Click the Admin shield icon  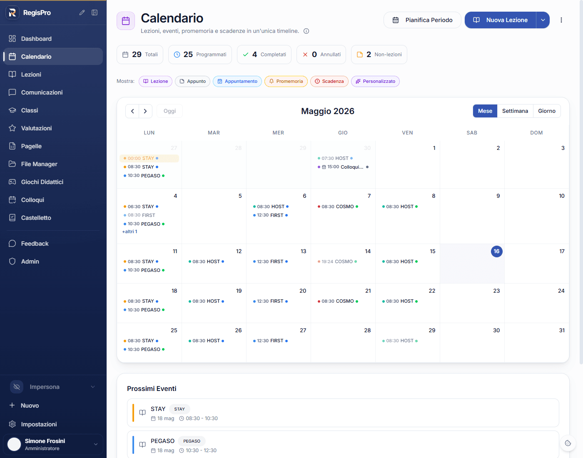click(12, 261)
